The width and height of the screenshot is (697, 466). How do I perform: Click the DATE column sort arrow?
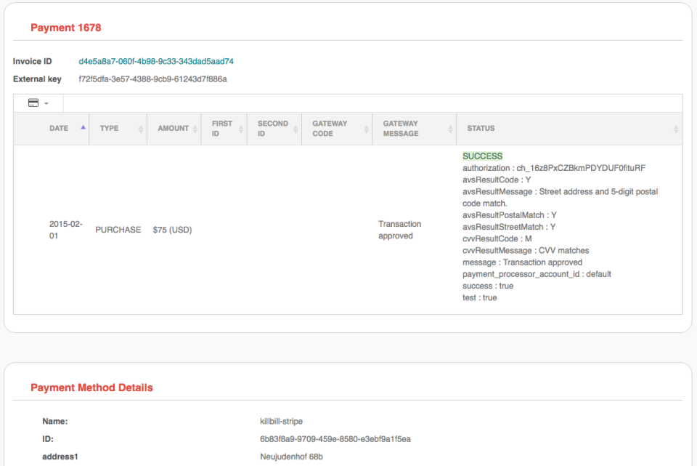pyautogui.click(x=83, y=127)
